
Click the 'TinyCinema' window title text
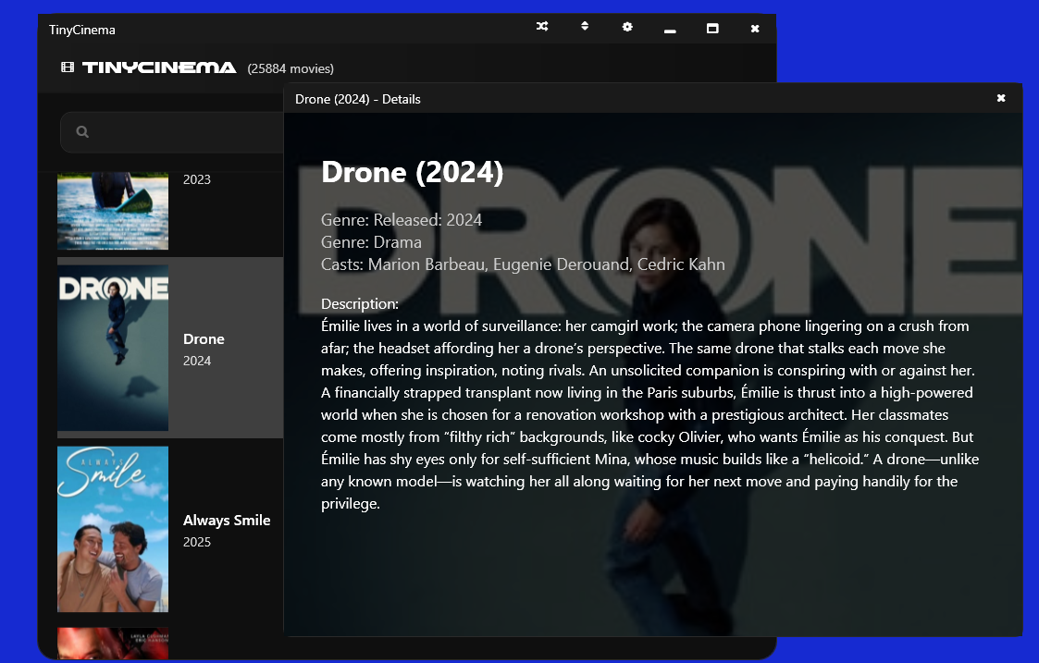pyautogui.click(x=82, y=30)
